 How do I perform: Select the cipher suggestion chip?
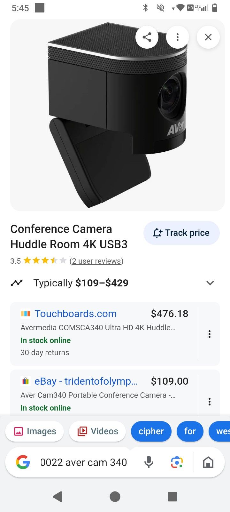click(151, 431)
